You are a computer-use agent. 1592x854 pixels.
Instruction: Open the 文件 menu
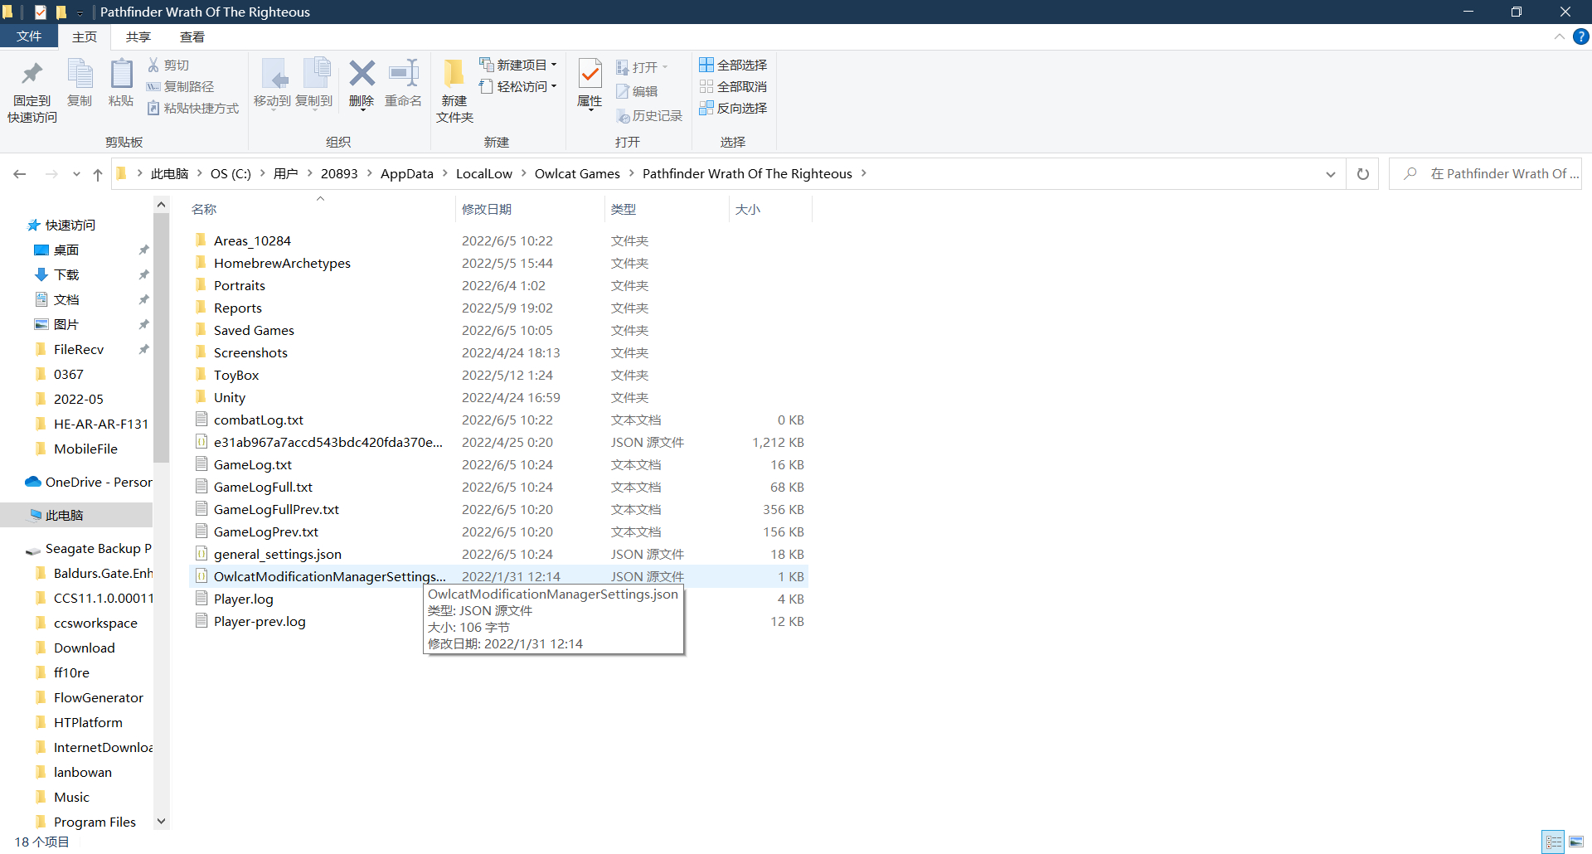(28, 36)
